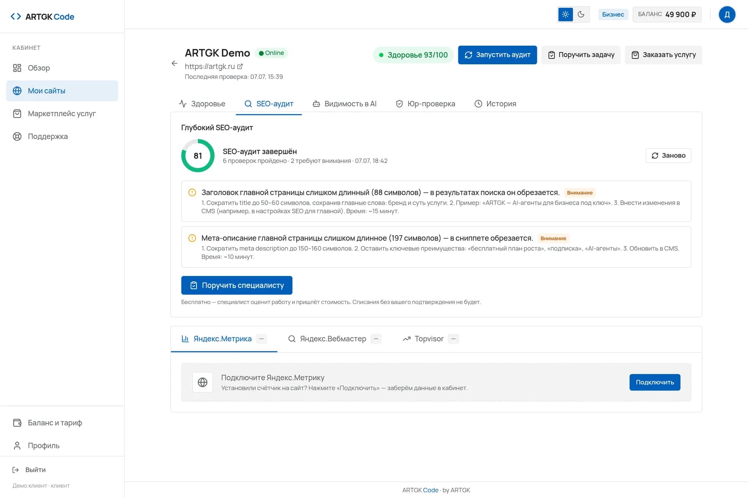Click the magnifier icon on SEO-аудит tab
748x498 pixels.
coord(248,104)
